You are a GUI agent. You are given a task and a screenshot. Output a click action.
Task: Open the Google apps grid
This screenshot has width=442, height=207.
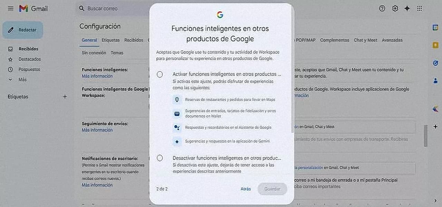pyautogui.click(x=420, y=9)
